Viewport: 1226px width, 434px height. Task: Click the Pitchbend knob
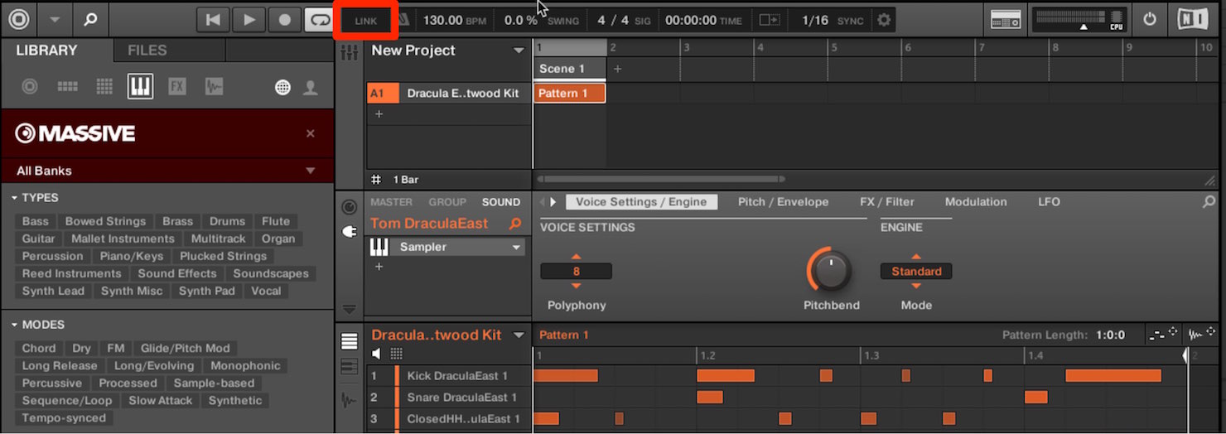pyautogui.click(x=830, y=269)
